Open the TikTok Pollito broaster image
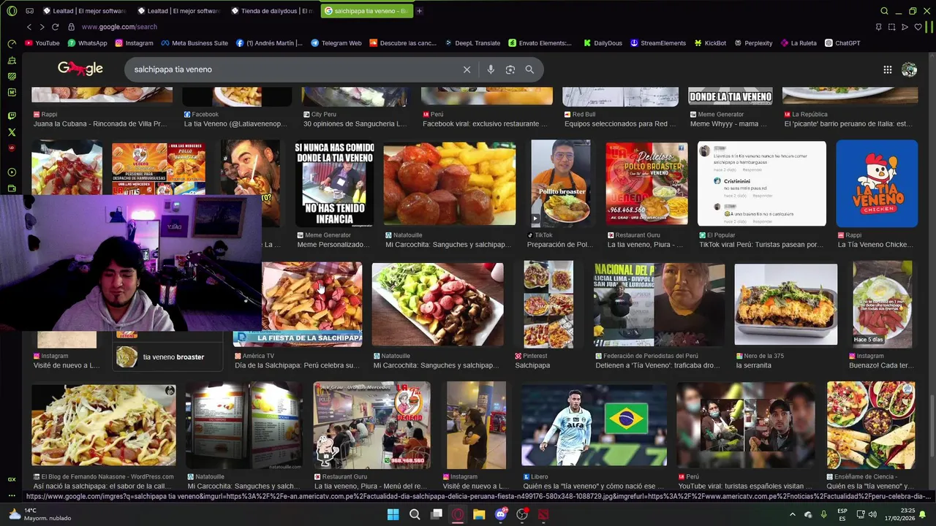Viewport: 936px width, 526px height. (560, 183)
